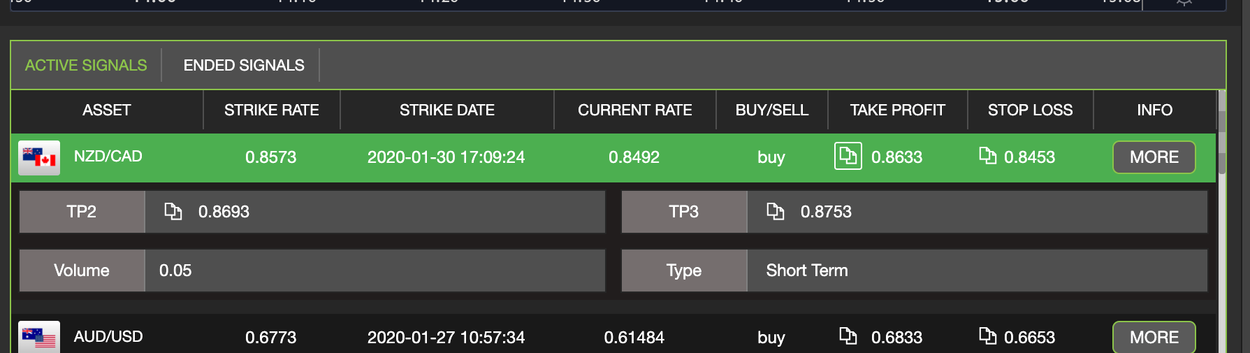
Task: Copy AUD/USD stop loss value 0.6653
Action: [x=987, y=336]
